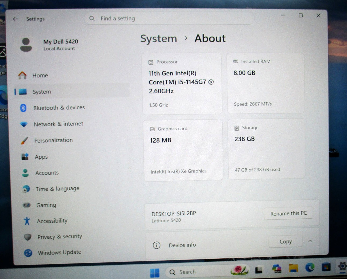Open File Explorer from the taskbar
Image resolution: width=347 pixels, height=279 pixels.
point(293,268)
